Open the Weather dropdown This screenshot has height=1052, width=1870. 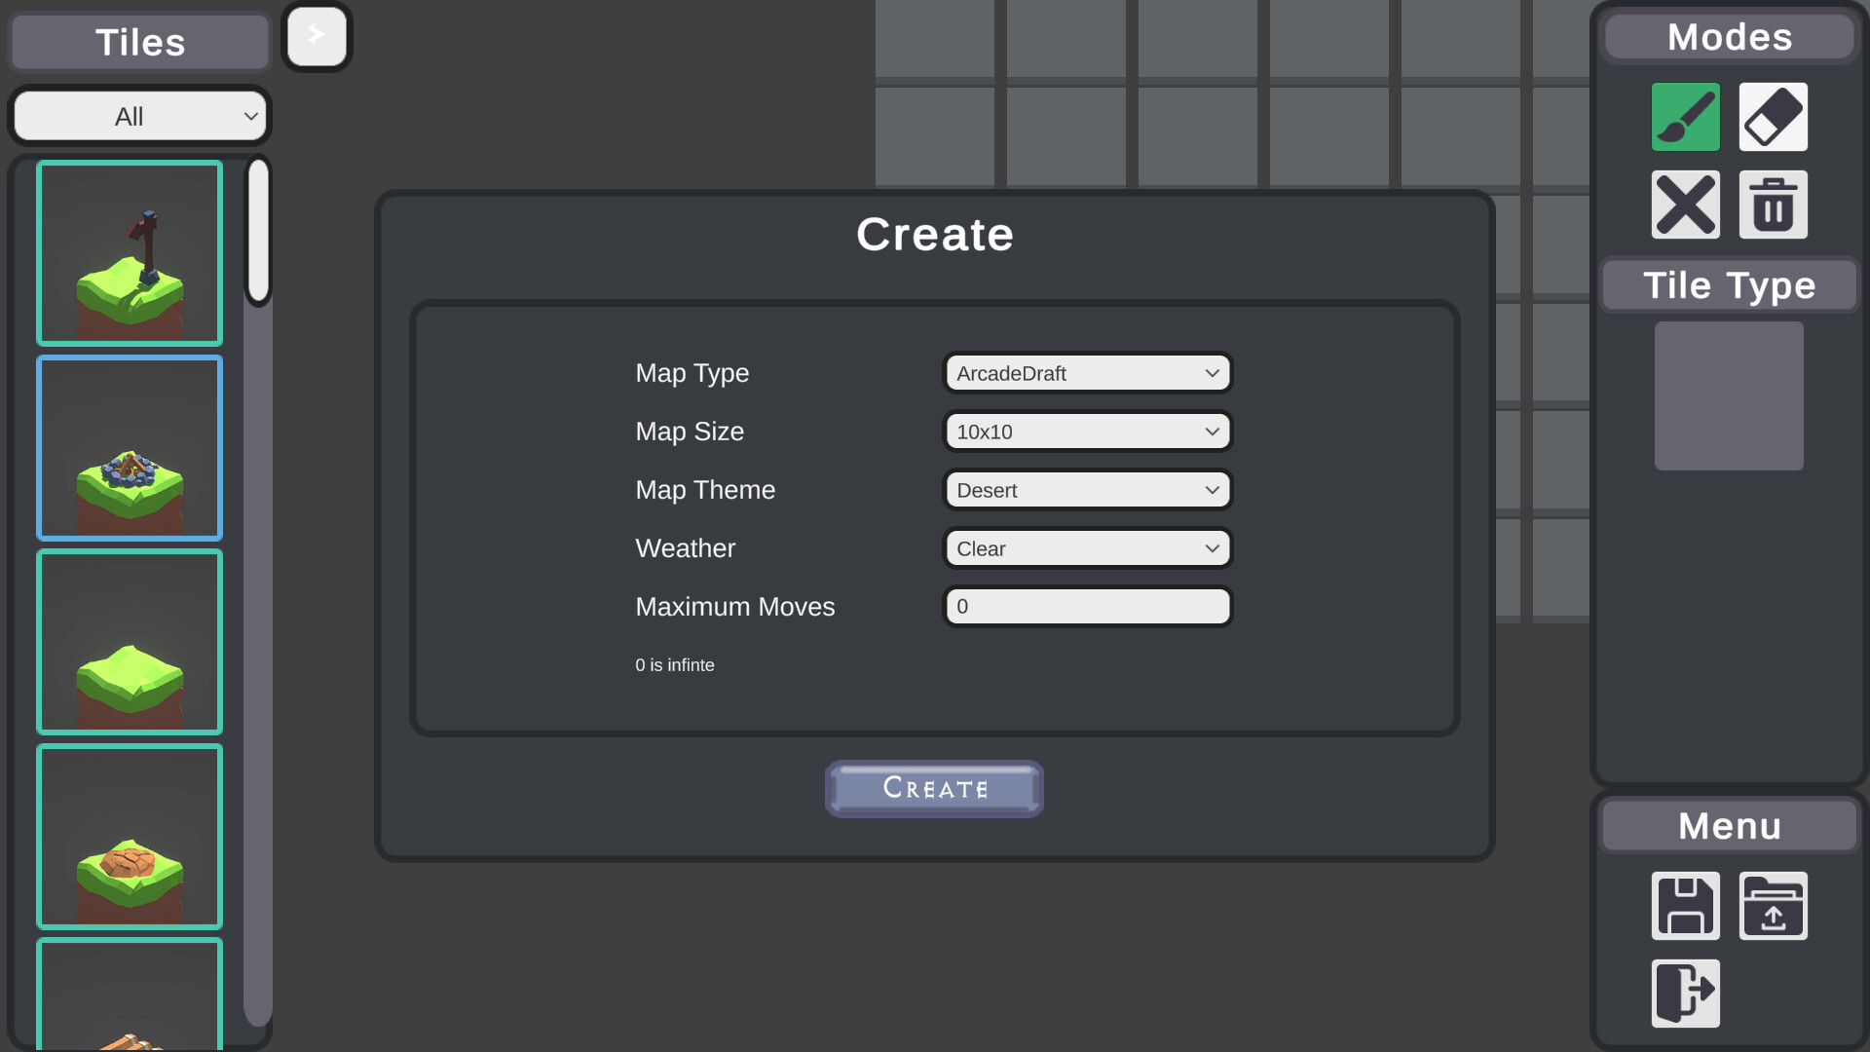(x=1087, y=547)
